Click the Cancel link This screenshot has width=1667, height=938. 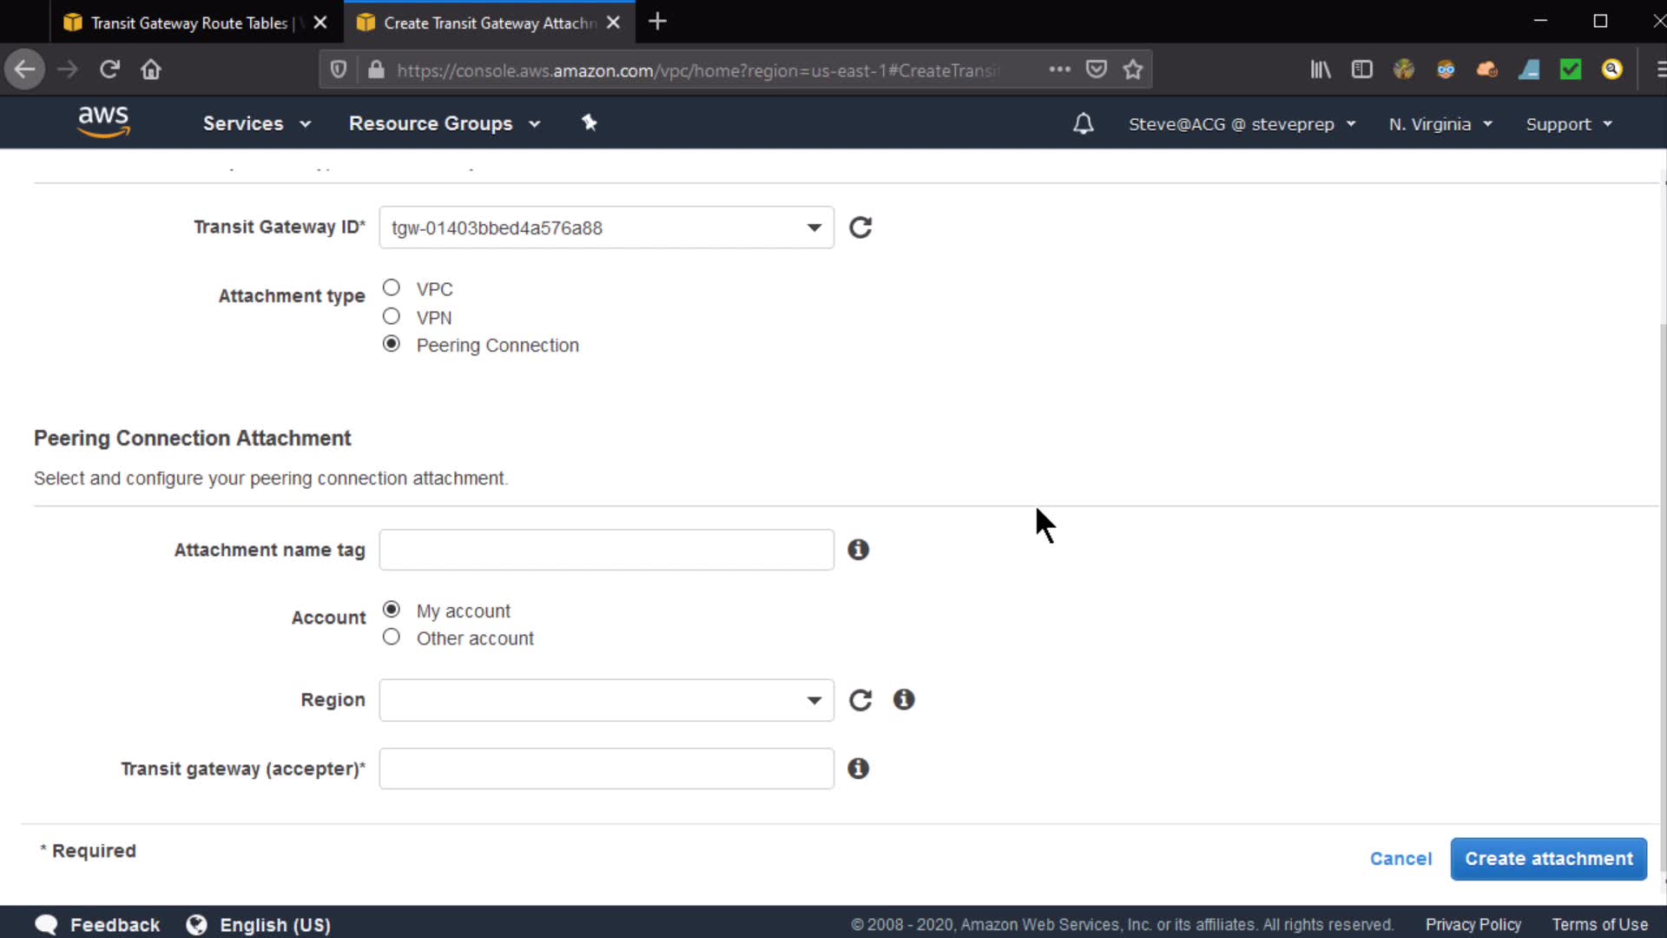1400,859
